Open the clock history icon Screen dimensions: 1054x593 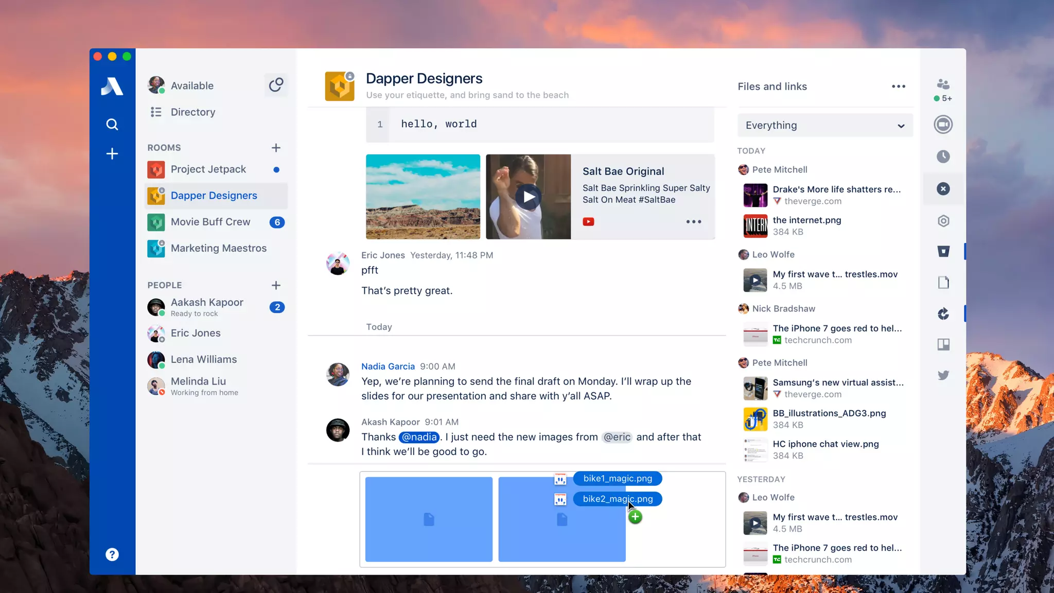pos(943,156)
